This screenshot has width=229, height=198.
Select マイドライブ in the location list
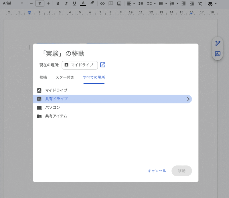(x=56, y=90)
